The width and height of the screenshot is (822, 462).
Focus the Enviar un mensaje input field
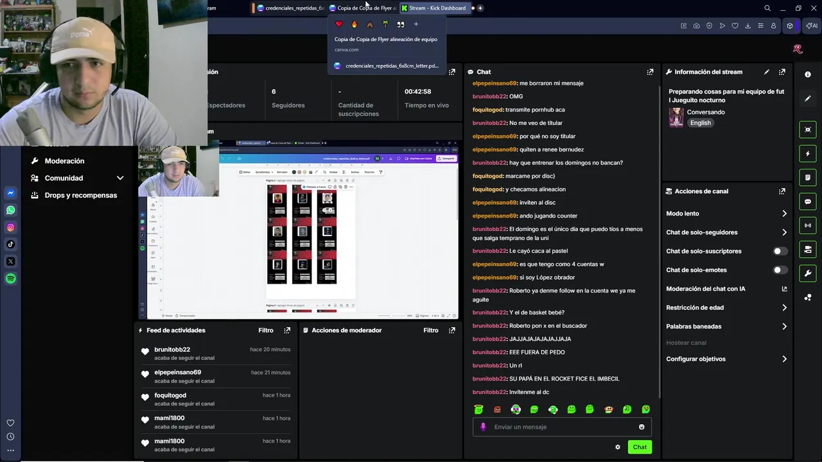[562, 427]
